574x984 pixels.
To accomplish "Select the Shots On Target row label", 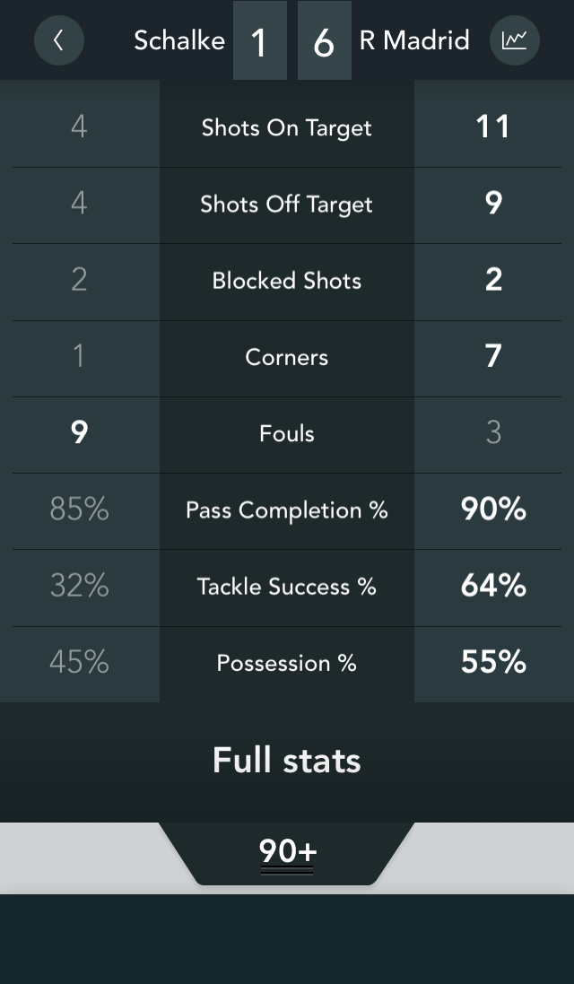I will click(x=287, y=128).
